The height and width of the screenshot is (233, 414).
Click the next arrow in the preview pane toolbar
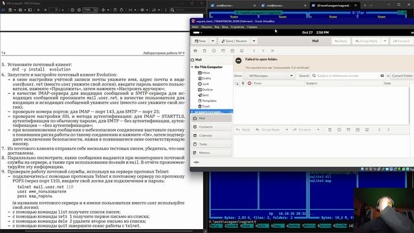(x=388, y=129)
